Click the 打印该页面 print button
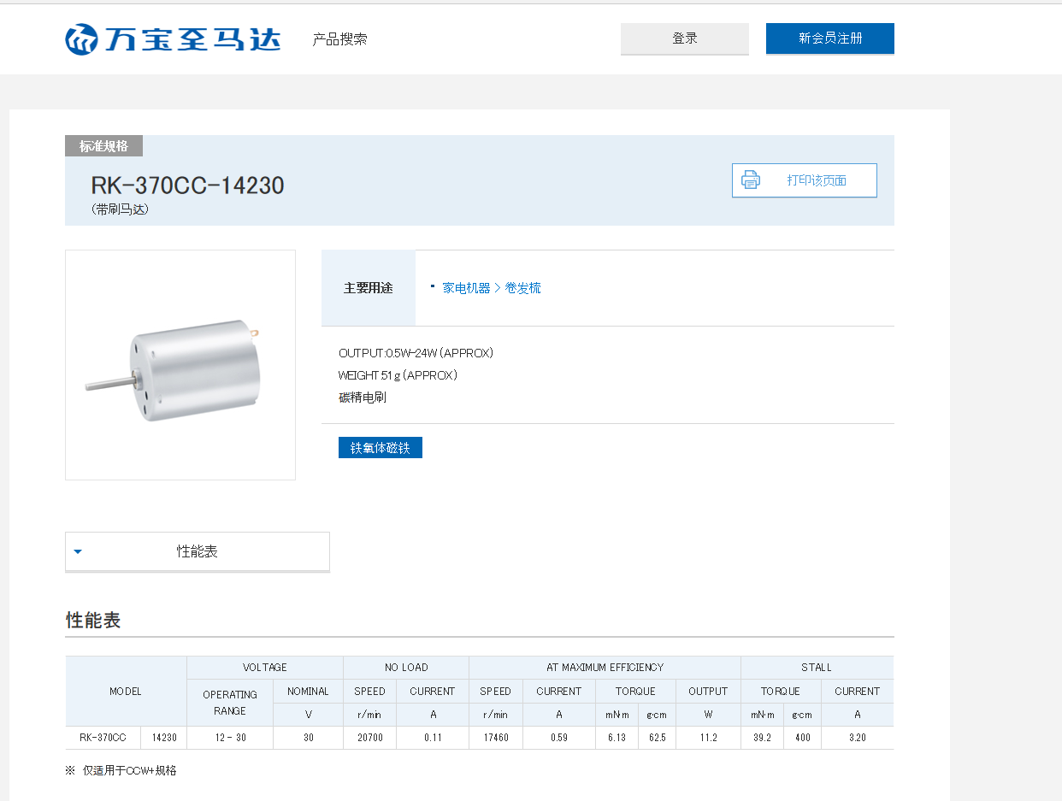 tap(805, 180)
